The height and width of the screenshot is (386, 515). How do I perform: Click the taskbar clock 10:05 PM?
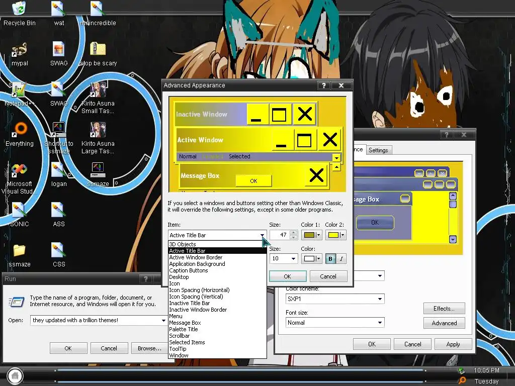pos(486,370)
